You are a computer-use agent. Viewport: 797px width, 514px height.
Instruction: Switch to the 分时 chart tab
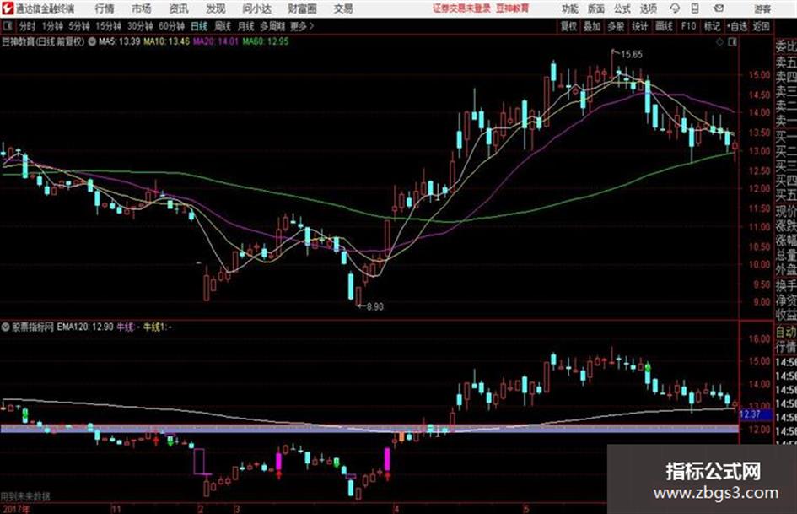point(28,26)
